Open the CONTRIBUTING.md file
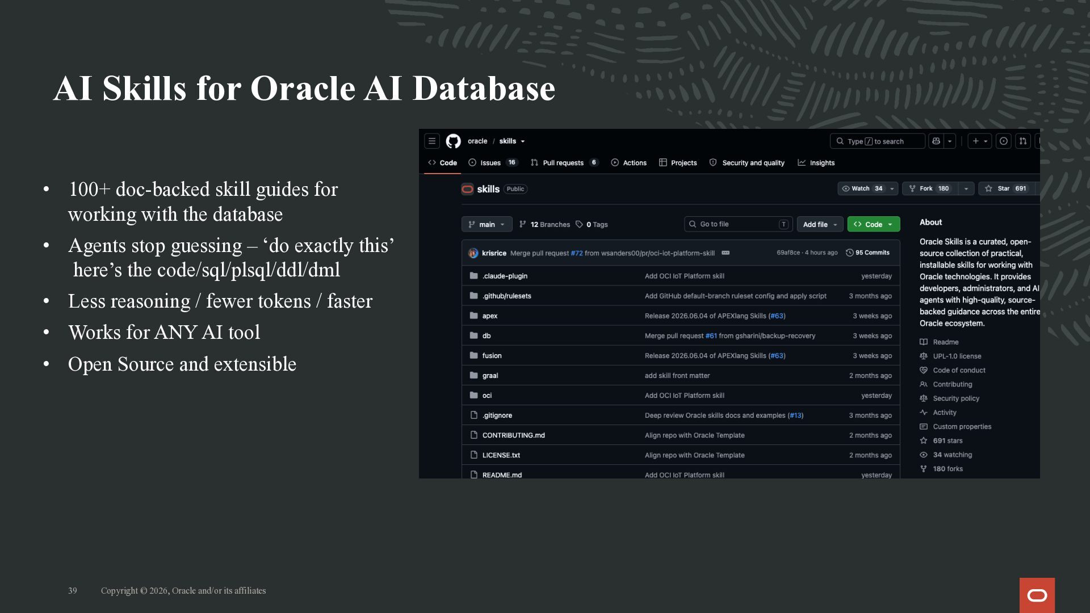Viewport: 1090px width, 613px height. tap(513, 435)
